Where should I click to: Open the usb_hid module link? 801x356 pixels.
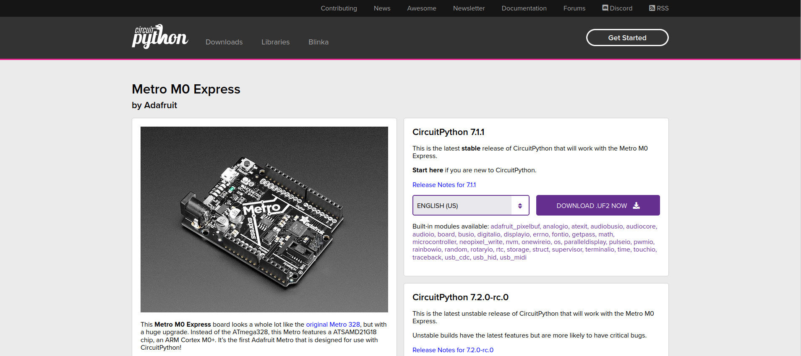(x=485, y=257)
